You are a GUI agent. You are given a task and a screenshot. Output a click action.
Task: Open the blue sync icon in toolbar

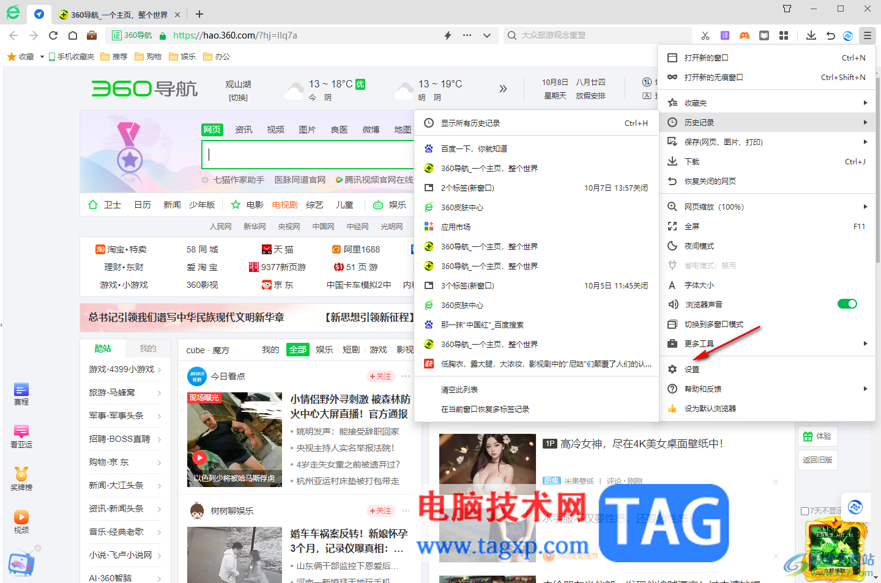(x=847, y=35)
